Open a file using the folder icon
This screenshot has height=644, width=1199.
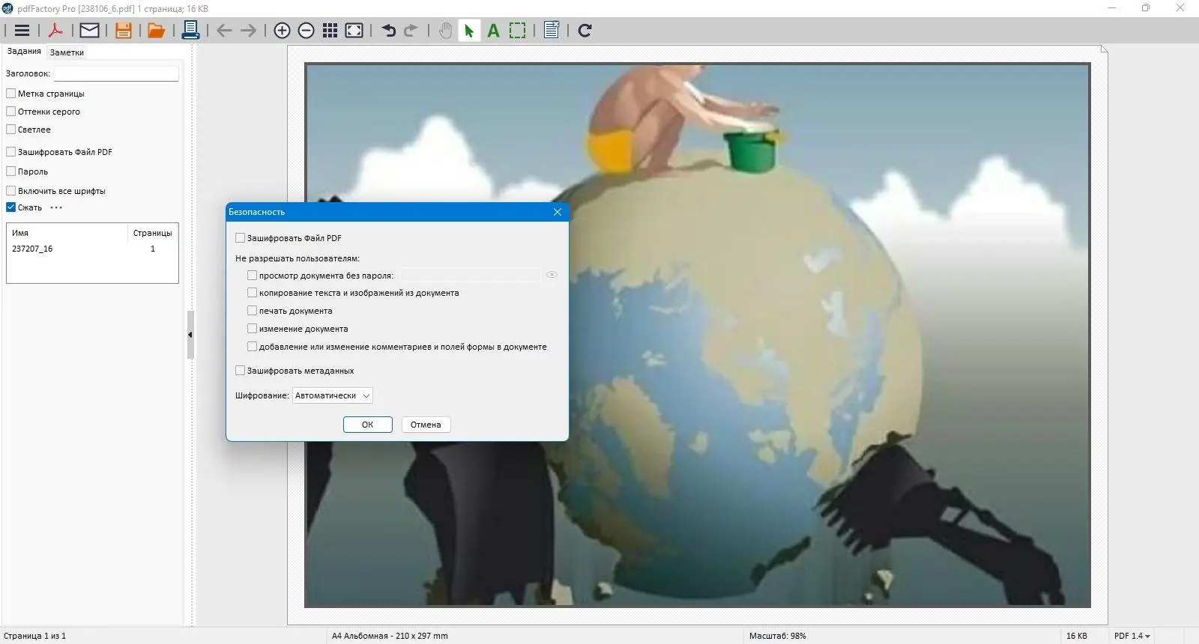tap(156, 31)
